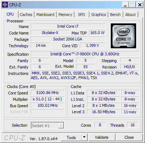Expand the Socket #1 selection combo box
Image resolution: width=145 pixels, height=143 pixels.
click(47, 125)
